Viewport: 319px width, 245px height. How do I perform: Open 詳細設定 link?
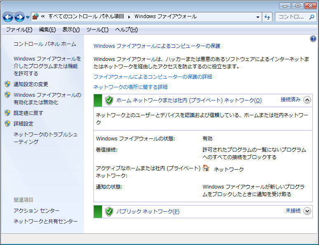pyautogui.click(x=23, y=124)
